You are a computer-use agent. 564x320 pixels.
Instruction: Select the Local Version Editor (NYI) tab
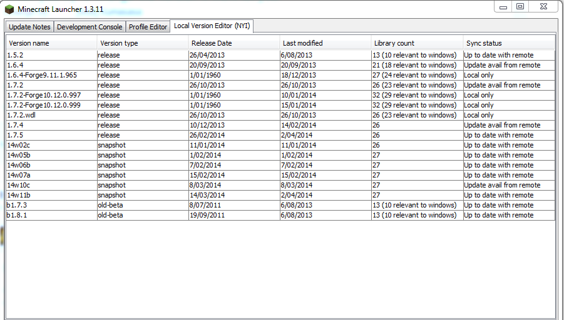[x=212, y=26]
